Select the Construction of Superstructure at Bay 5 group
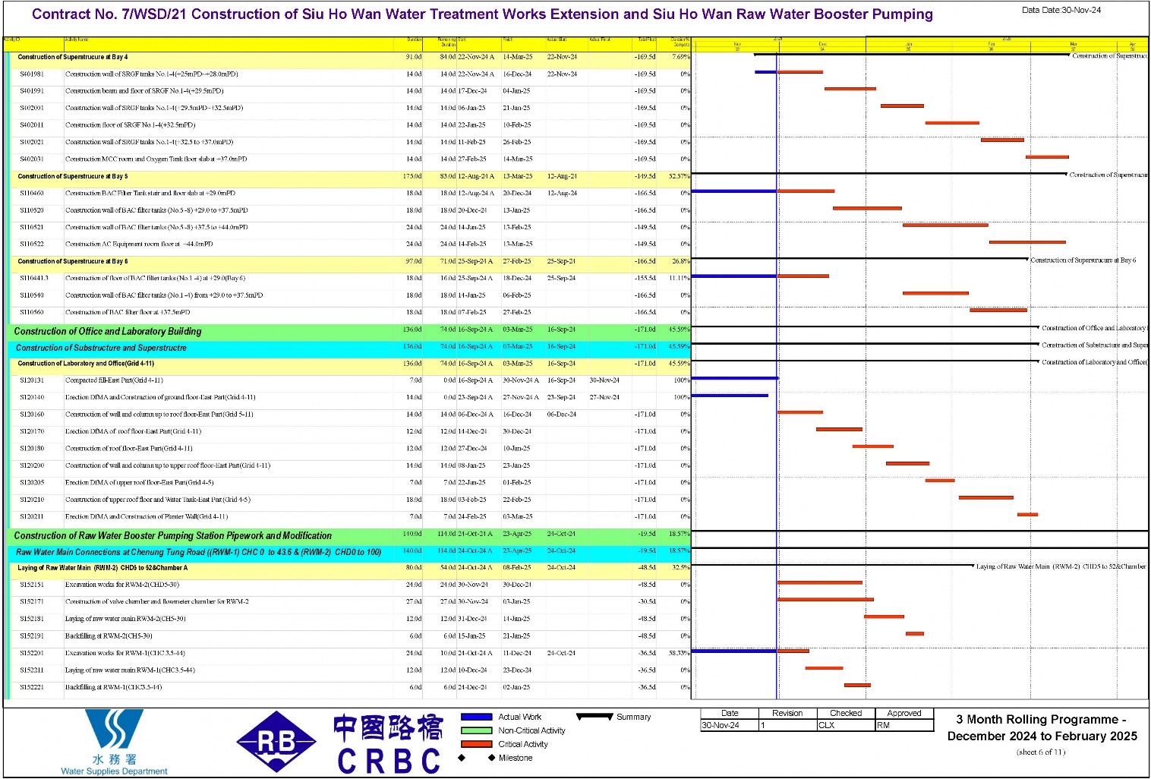The image size is (1151, 779). tap(349, 176)
